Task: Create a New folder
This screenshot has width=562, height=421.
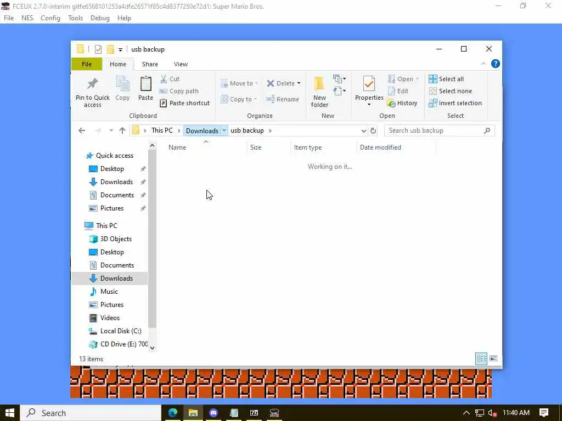Action: tap(319, 92)
